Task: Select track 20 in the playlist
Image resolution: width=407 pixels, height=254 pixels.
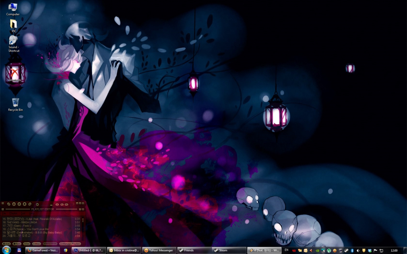Action: pos(41,236)
